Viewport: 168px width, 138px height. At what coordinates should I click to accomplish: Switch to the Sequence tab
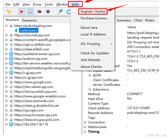[29, 20]
